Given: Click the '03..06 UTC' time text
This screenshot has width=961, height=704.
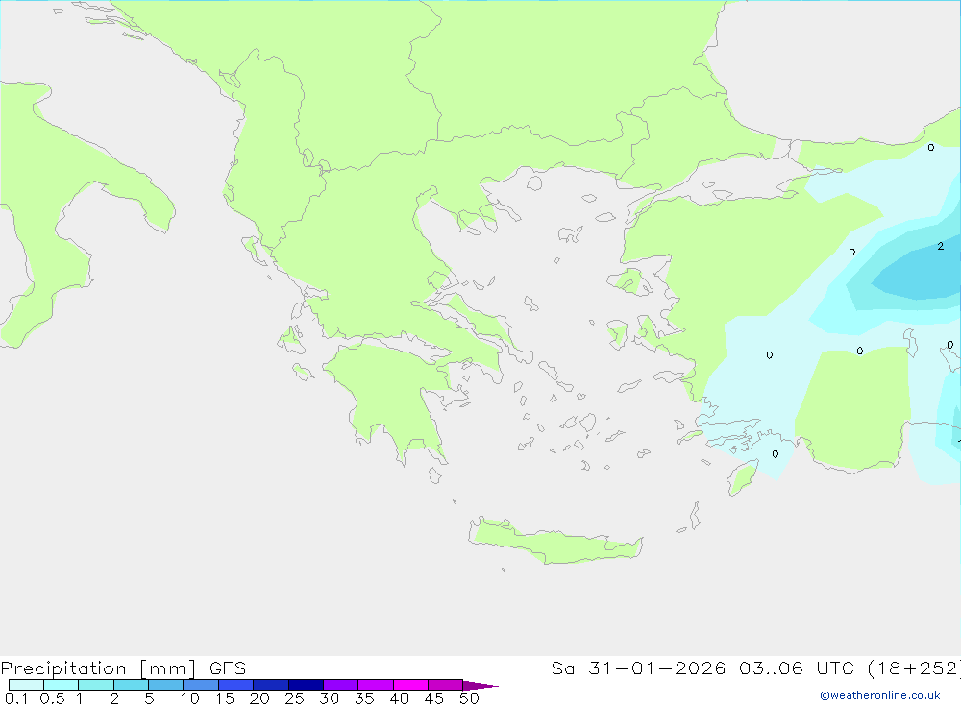Looking at the screenshot, I should (x=797, y=668).
